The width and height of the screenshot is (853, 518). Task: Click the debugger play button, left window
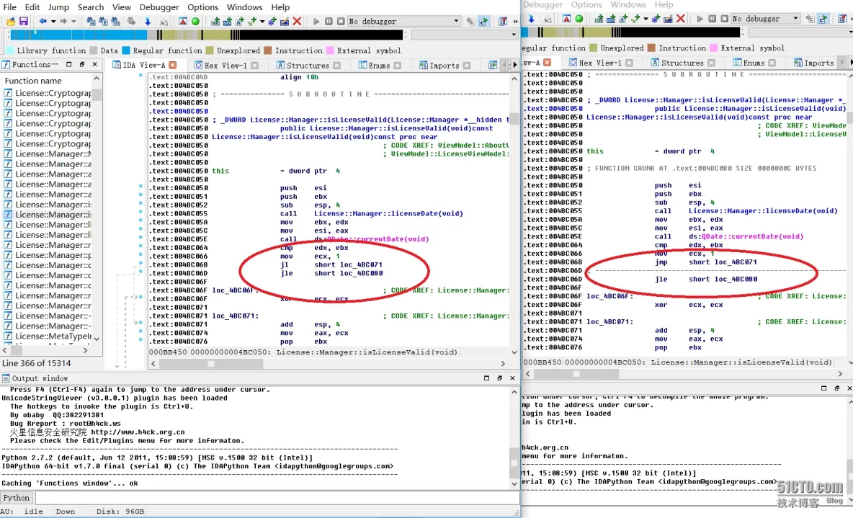click(x=316, y=21)
